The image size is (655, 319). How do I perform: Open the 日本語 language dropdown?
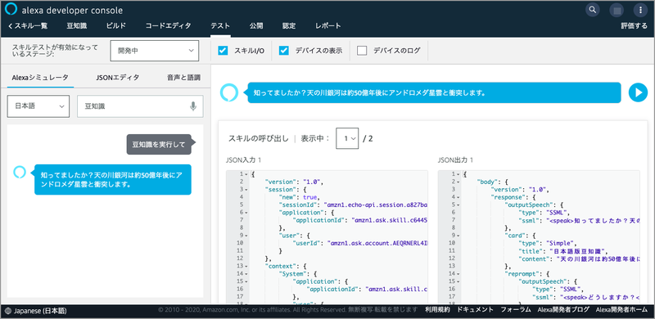(38, 106)
